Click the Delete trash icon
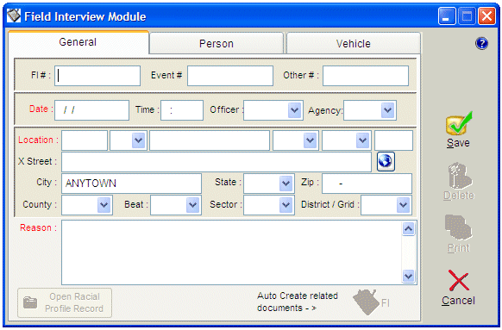Image resolution: width=502 pixels, height=330 pixels. 459,176
